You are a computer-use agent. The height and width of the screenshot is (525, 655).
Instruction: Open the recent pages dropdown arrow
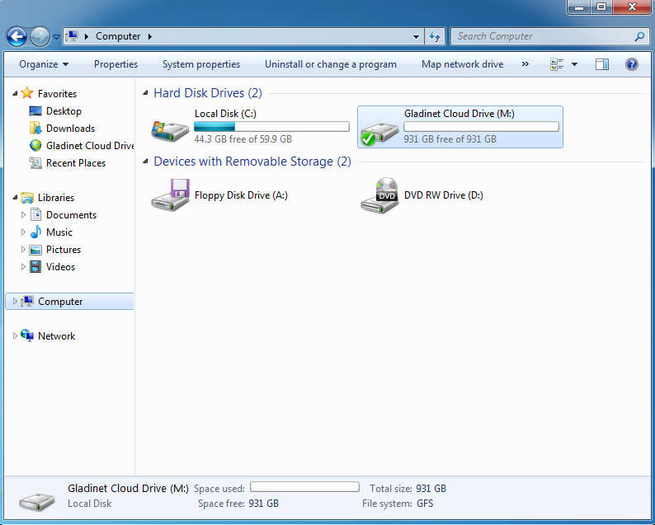point(56,37)
